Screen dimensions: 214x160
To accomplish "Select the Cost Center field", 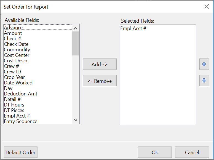I will tap(17, 55).
